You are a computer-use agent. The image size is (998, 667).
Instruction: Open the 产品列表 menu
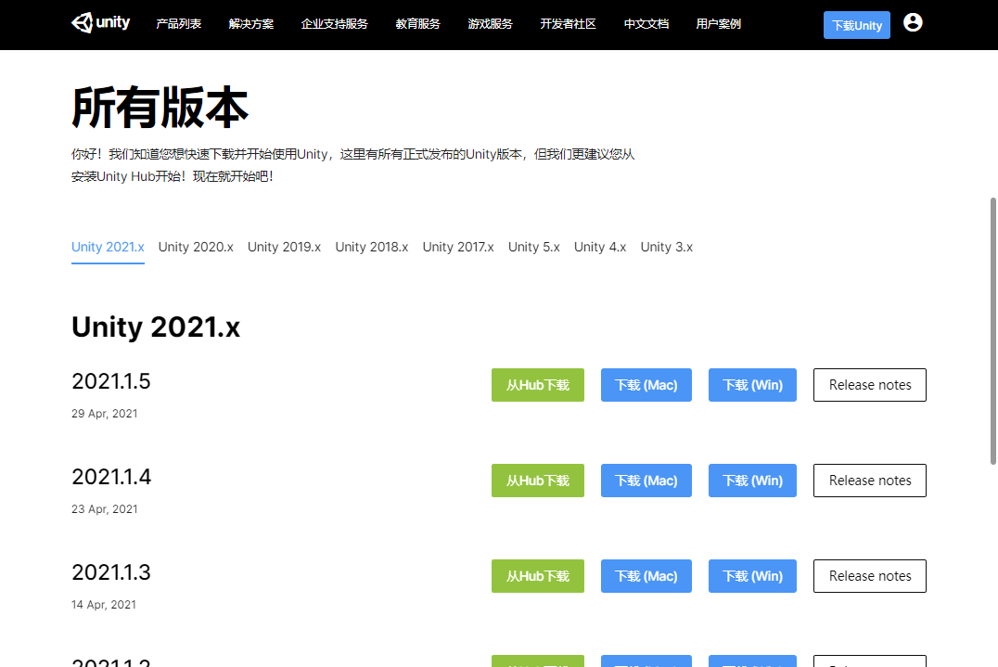tap(179, 24)
